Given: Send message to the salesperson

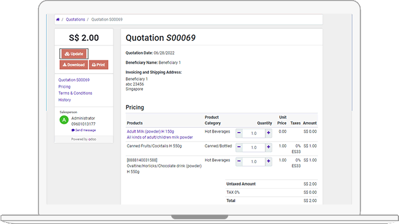Looking at the screenshot, I should [84, 130].
